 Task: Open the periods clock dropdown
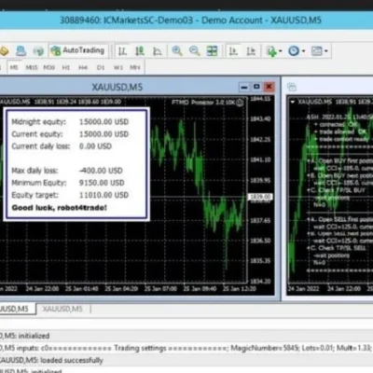pyautogui.click(x=297, y=50)
